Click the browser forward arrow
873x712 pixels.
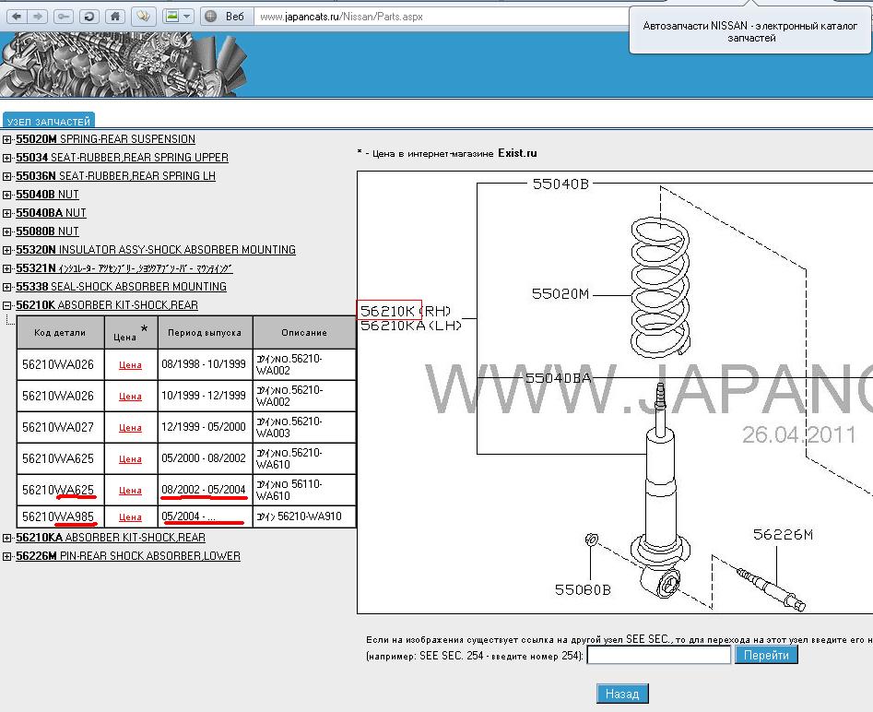click(37, 17)
